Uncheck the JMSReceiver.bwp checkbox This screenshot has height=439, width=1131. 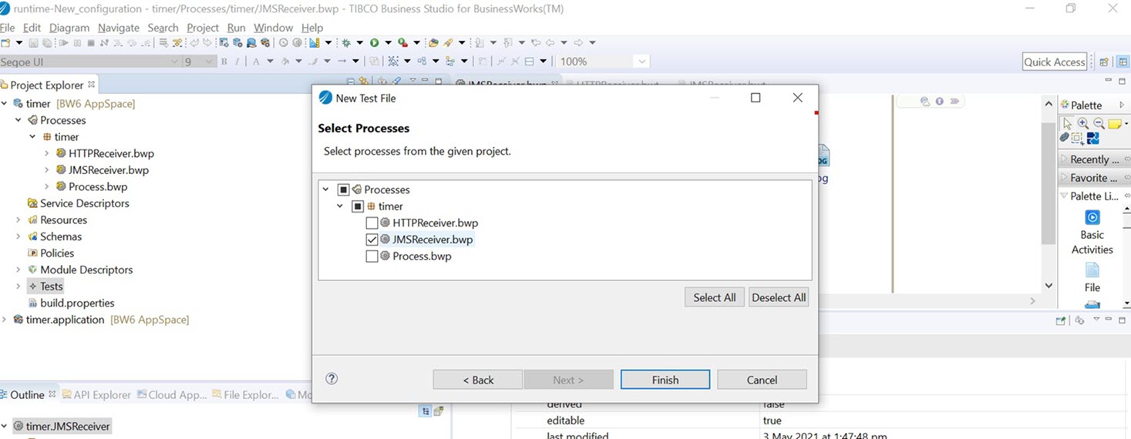(372, 240)
